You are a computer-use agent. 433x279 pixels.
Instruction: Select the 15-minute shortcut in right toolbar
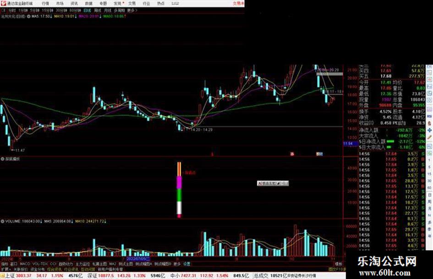430,174
